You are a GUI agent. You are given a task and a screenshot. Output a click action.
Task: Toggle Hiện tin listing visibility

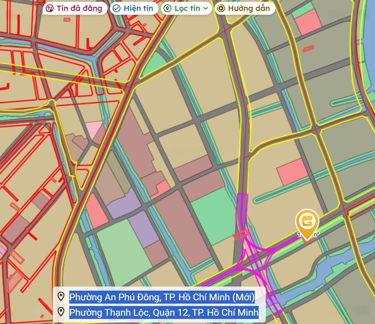[x=138, y=9]
